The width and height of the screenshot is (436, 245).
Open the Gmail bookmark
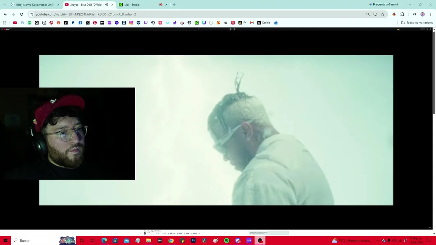point(252,23)
